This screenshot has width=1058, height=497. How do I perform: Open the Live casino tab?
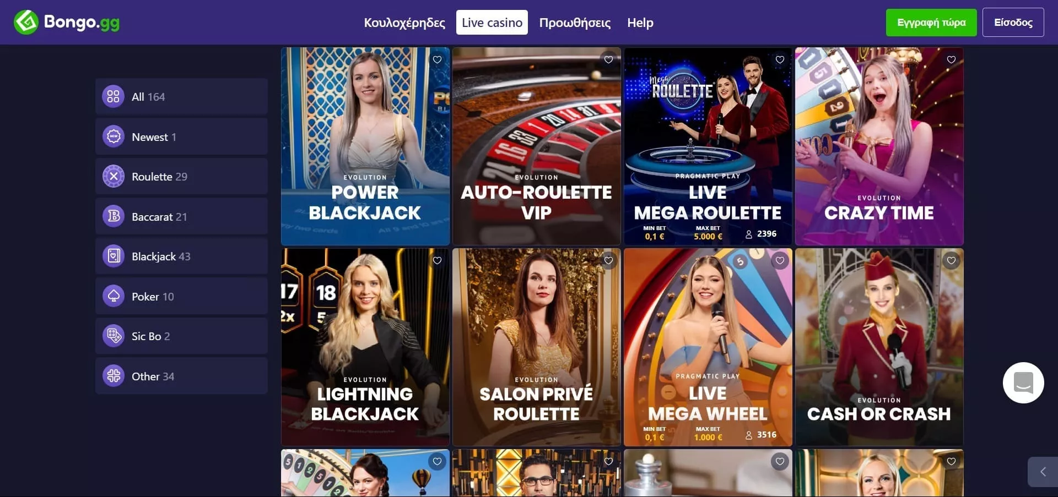pyautogui.click(x=492, y=23)
